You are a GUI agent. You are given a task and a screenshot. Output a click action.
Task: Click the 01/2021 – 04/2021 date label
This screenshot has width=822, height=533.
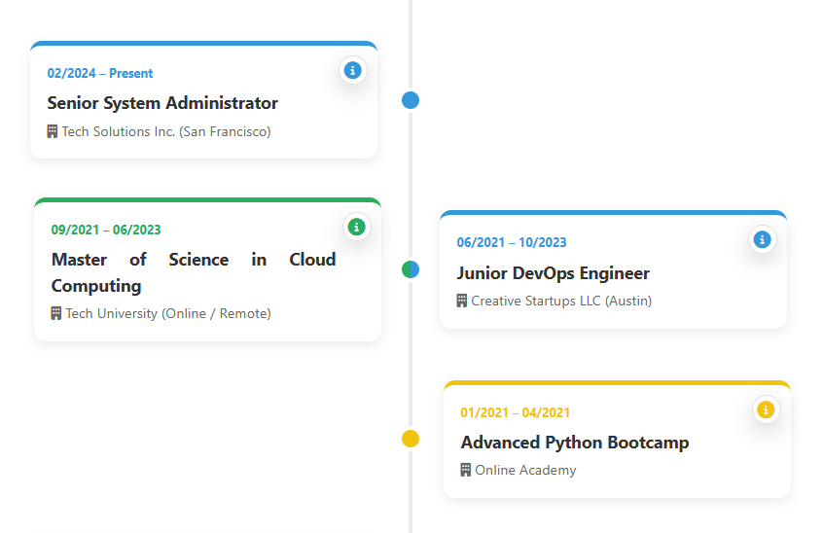(x=516, y=412)
